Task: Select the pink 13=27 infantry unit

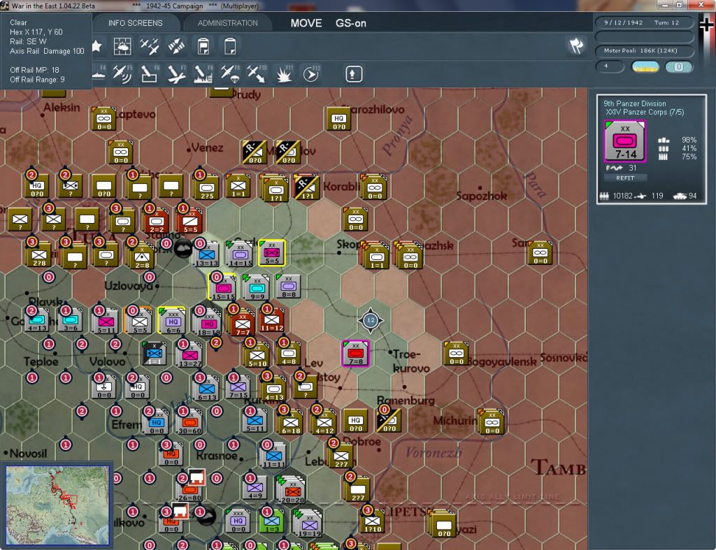Action: 189,354
